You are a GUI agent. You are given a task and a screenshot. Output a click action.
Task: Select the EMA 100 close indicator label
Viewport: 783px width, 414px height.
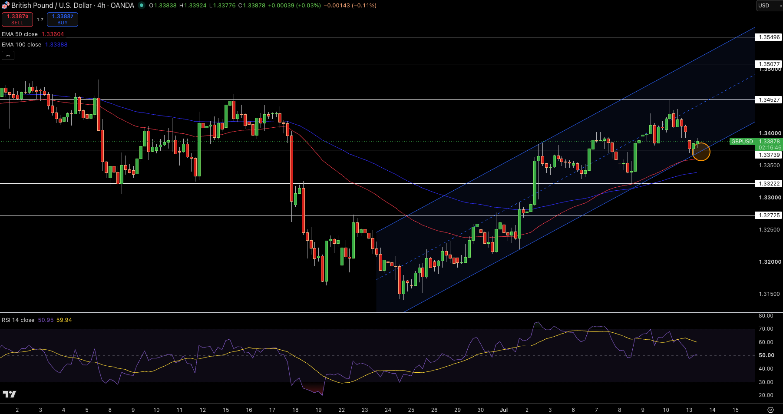(x=21, y=44)
